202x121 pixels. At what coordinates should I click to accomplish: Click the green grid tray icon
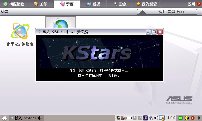(181, 118)
